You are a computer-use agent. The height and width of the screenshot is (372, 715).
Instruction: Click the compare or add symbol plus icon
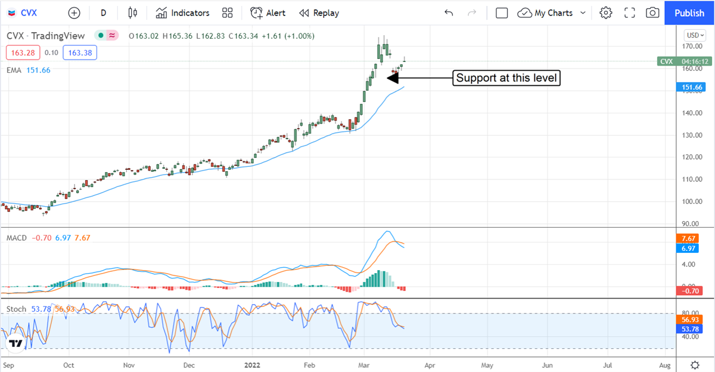click(x=74, y=13)
